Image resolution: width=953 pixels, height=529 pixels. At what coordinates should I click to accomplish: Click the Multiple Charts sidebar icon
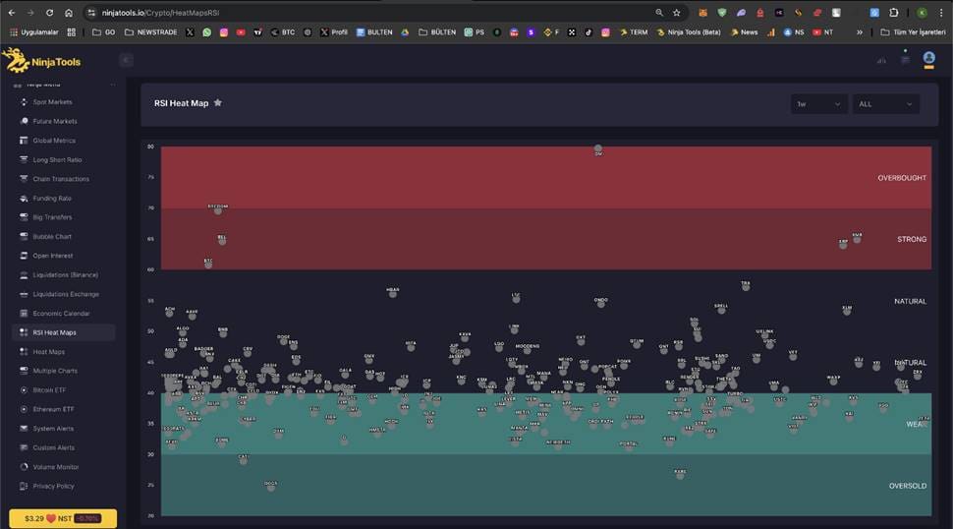click(24, 371)
